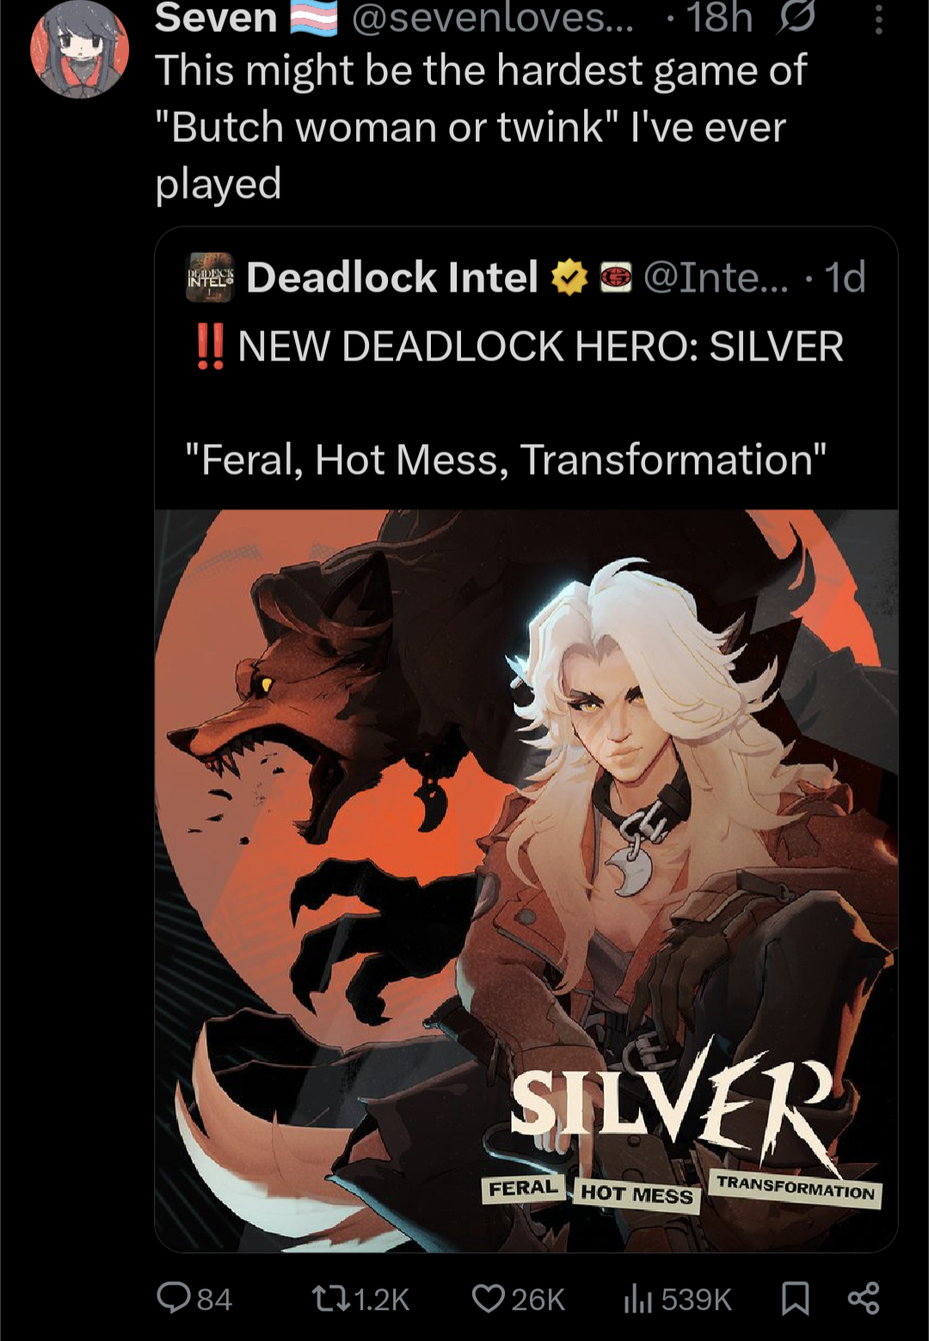Open the @sevenloves... handle
This screenshot has width=929, height=1341.
pos(492,18)
